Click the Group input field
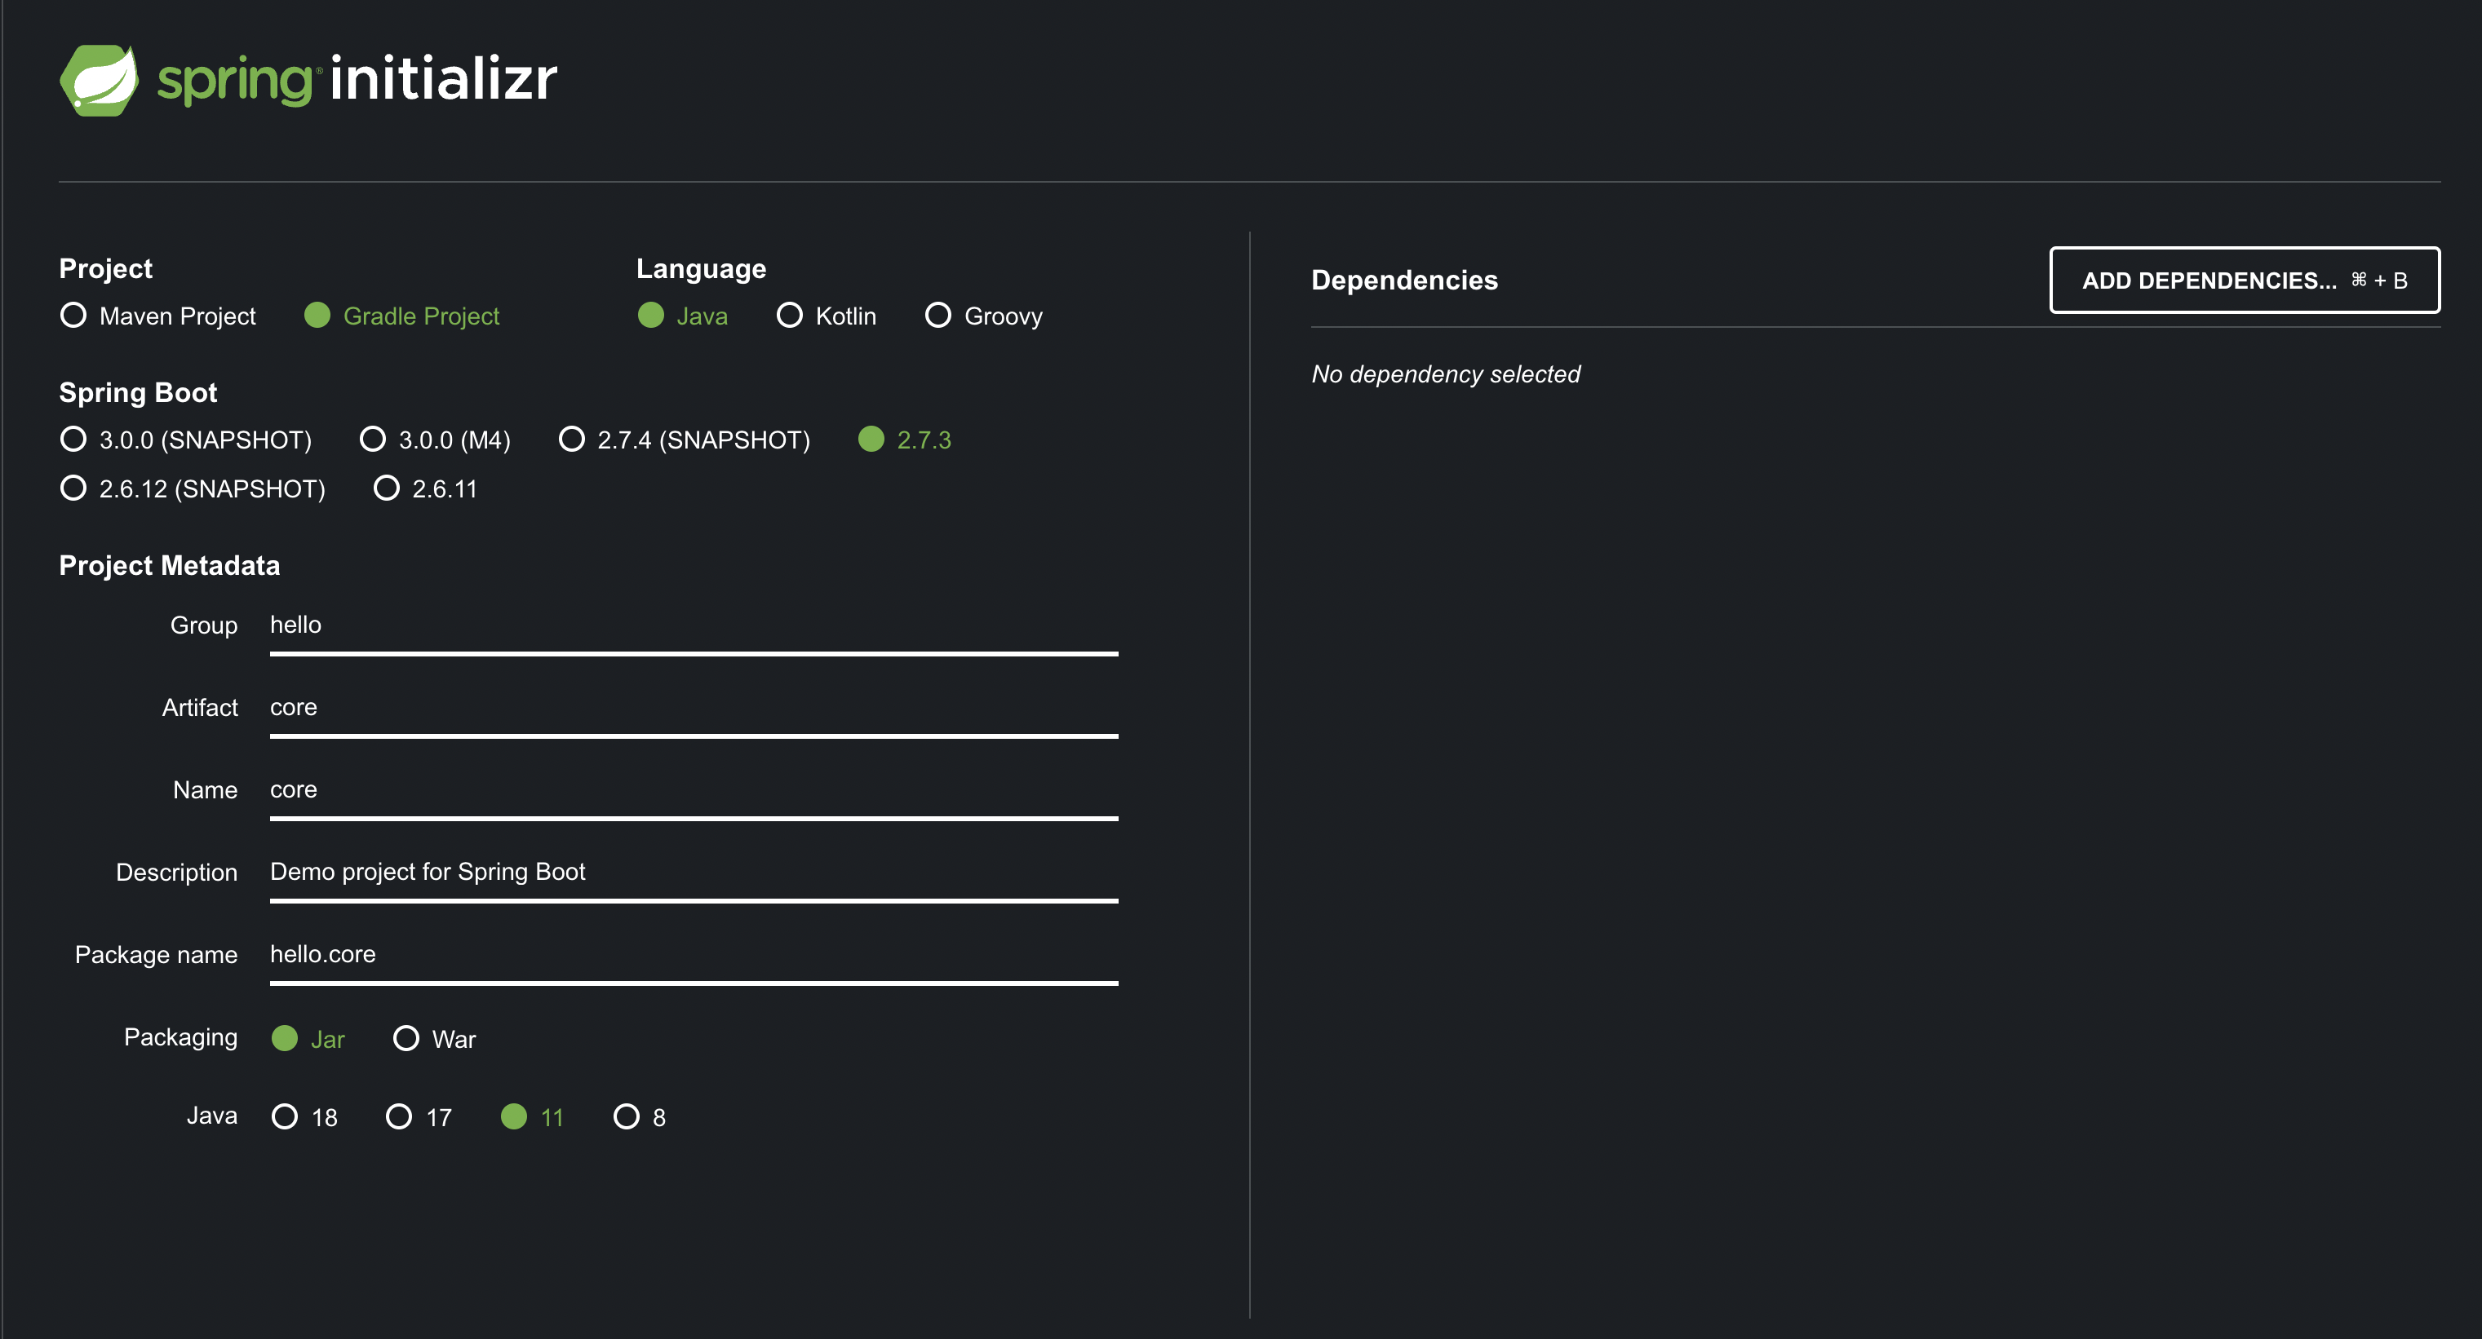The width and height of the screenshot is (2482, 1339). pyautogui.click(x=693, y=625)
